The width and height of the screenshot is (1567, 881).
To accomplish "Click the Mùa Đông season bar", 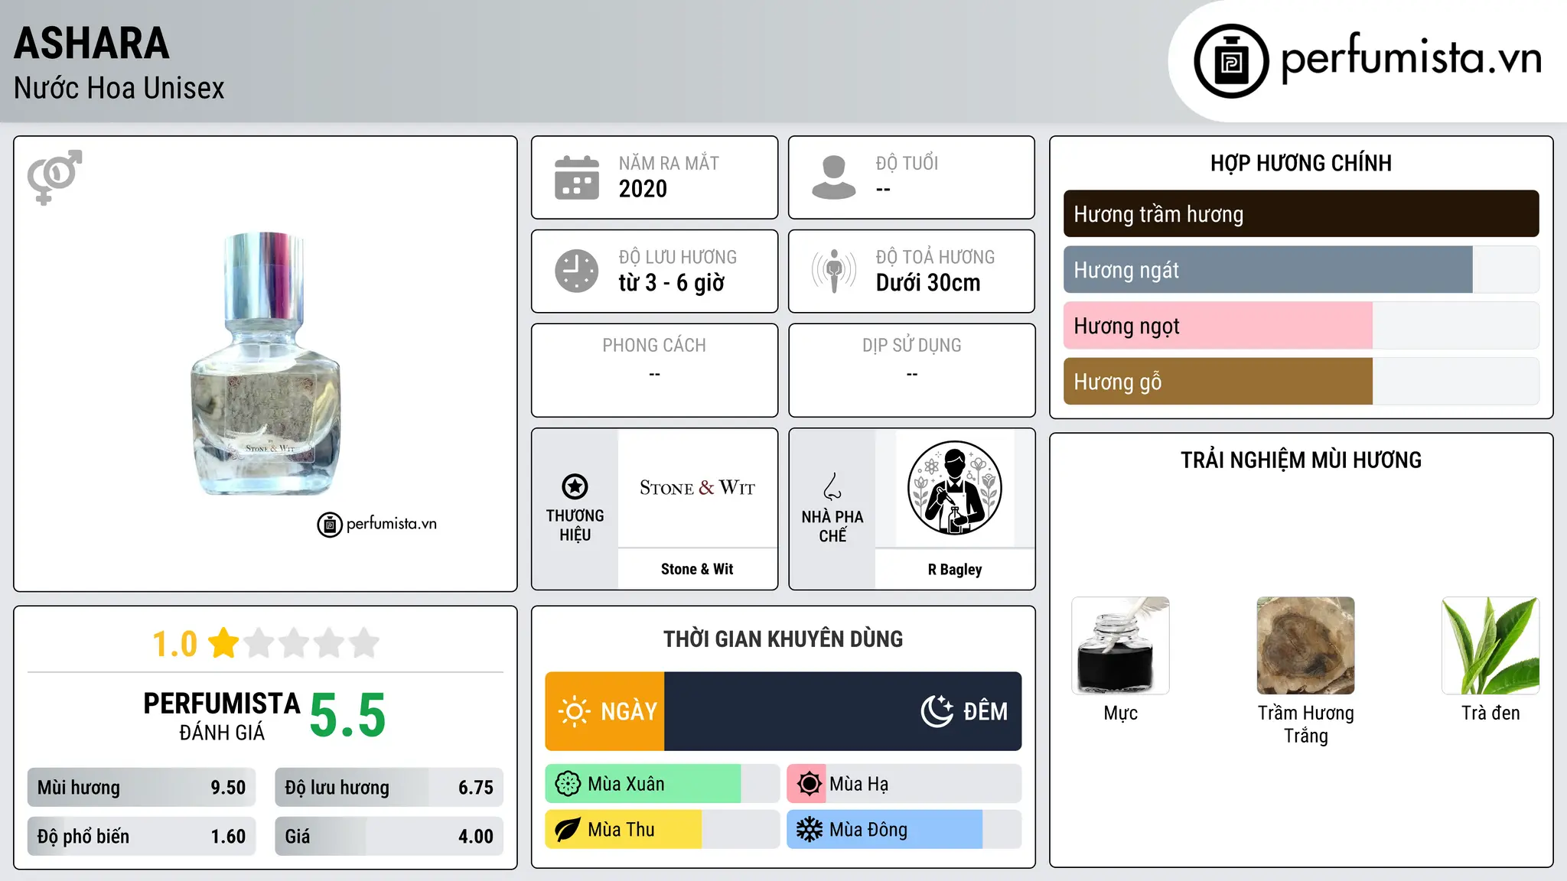I will tap(904, 830).
